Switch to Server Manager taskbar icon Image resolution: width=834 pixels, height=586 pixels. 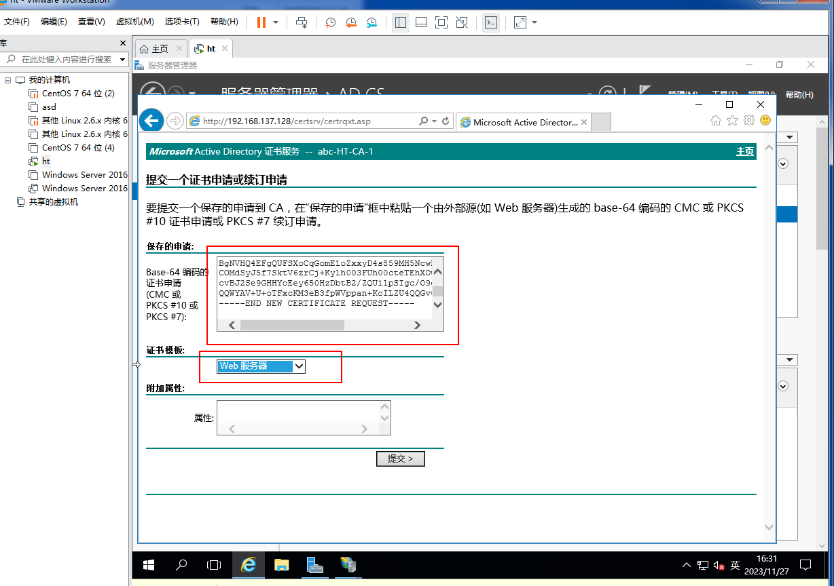click(x=314, y=564)
